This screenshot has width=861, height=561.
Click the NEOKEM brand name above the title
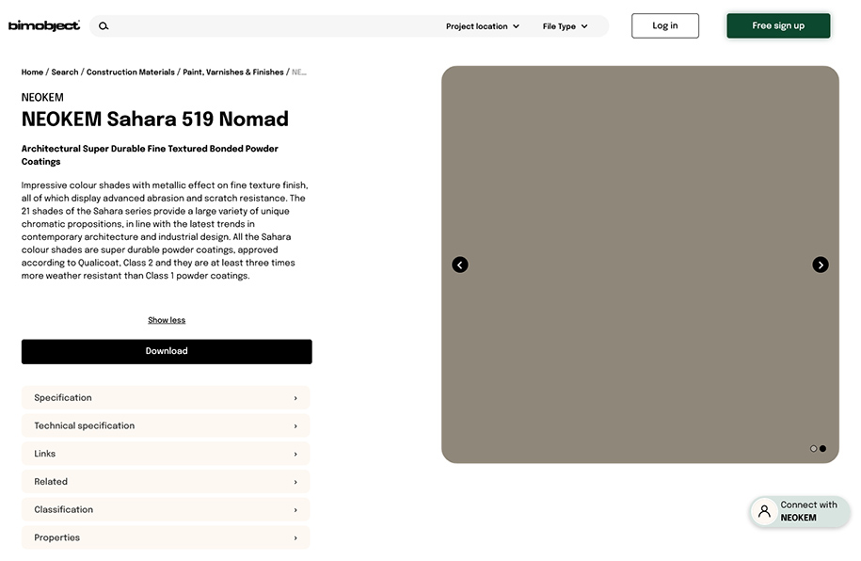pyautogui.click(x=42, y=97)
